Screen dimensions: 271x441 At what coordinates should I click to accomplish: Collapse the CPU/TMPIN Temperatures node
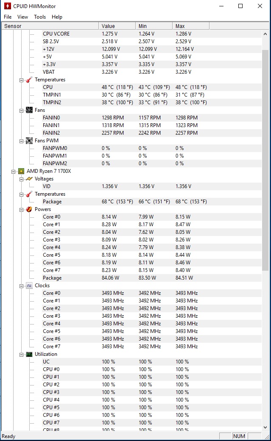[x=21, y=80]
